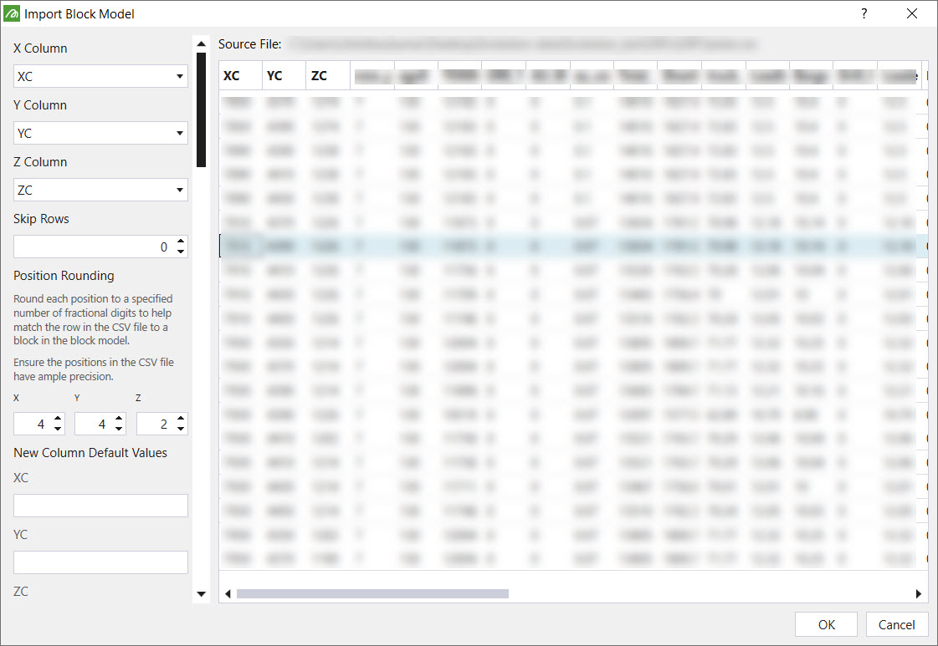This screenshot has height=646, width=938.
Task: Open the Y Column dropdown
Action: pos(100,133)
